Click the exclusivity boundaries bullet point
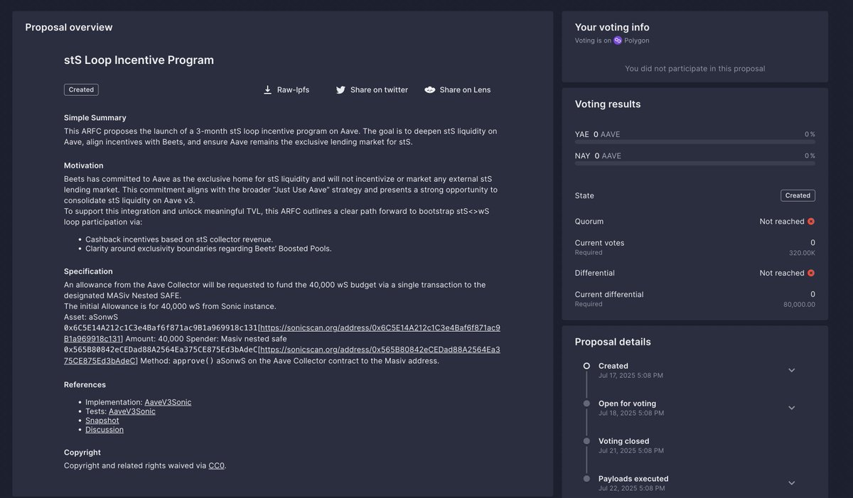 click(x=208, y=249)
